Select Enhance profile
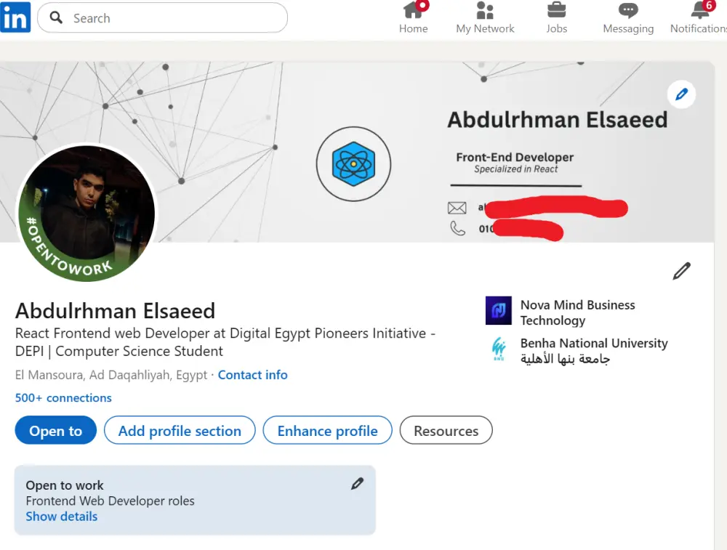This screenshot has height=550, width=727. (x=327, y=430)
